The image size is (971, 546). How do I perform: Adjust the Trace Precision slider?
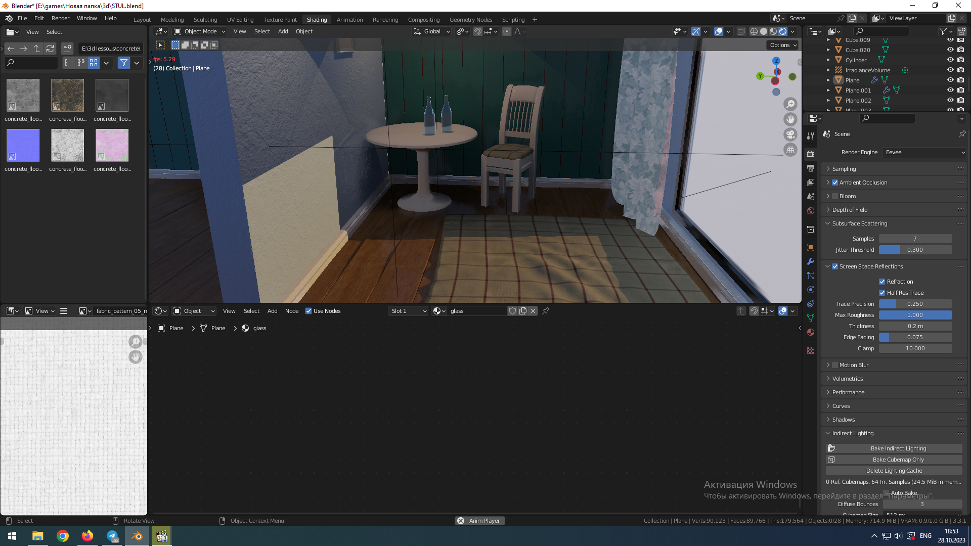(x=915, y=304)
